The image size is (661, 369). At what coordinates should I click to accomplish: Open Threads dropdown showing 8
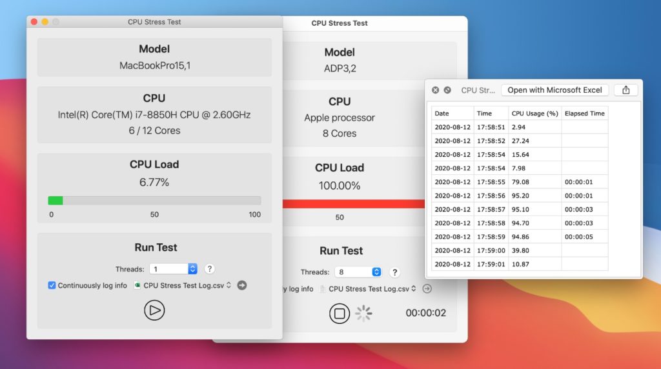point(358,272)
